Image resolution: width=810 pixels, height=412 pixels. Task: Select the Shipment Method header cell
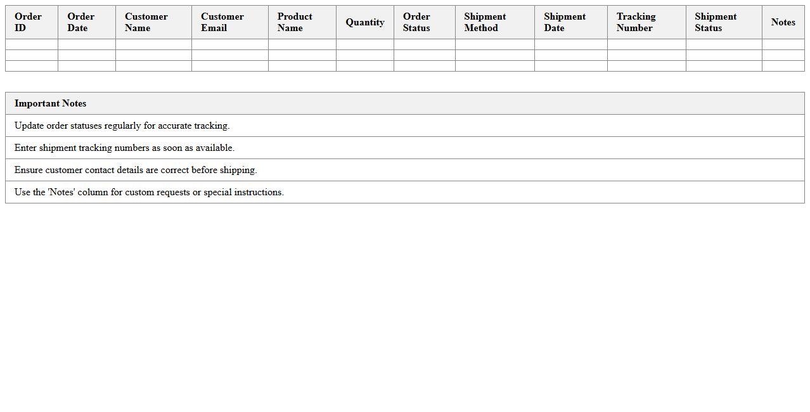(x=494, y=22)
